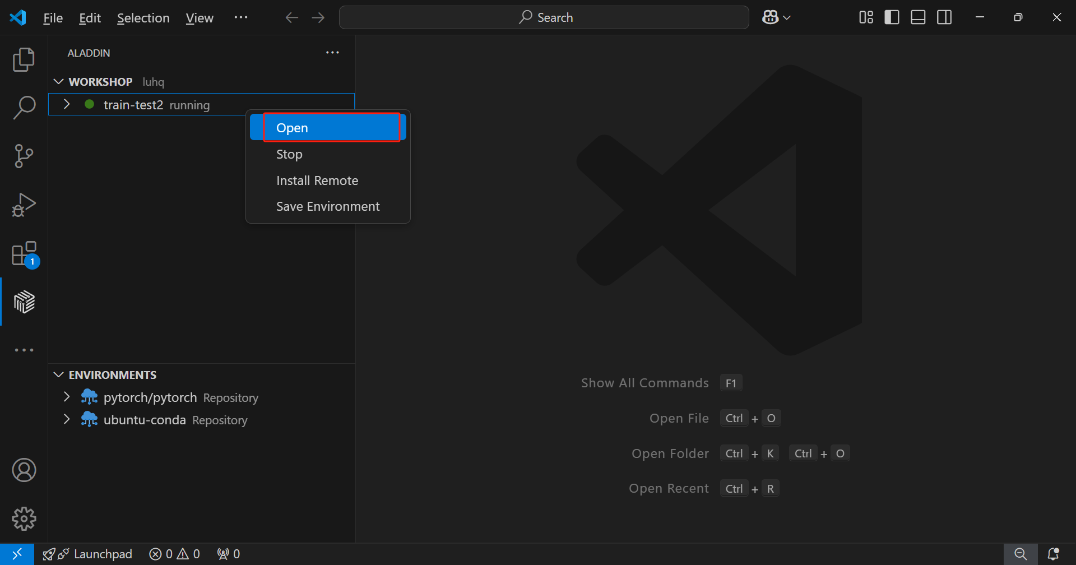Open the Accounts menu icon
Viewport: 1076px width, 565px height.
pos(24,470)
